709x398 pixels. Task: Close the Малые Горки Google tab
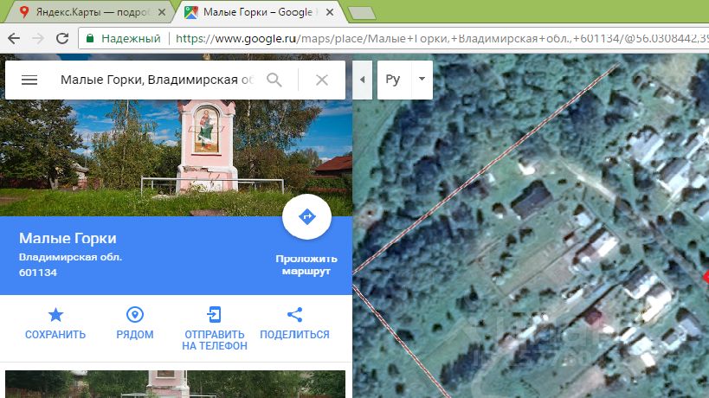[x=330, y=13]
